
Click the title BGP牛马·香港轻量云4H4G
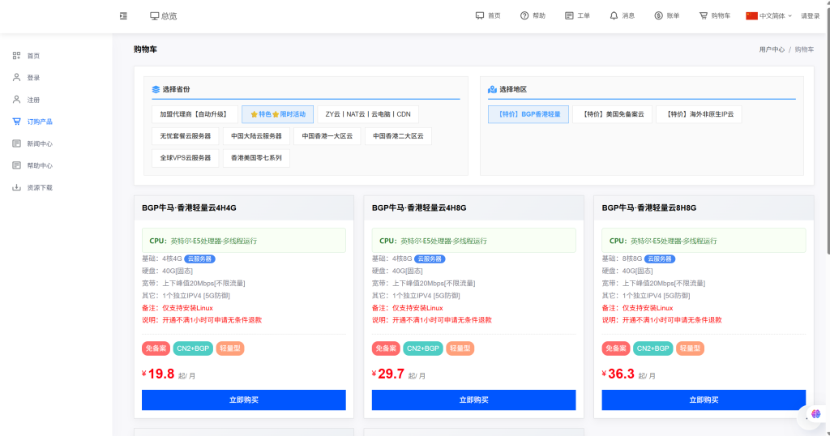click(189, 208)
